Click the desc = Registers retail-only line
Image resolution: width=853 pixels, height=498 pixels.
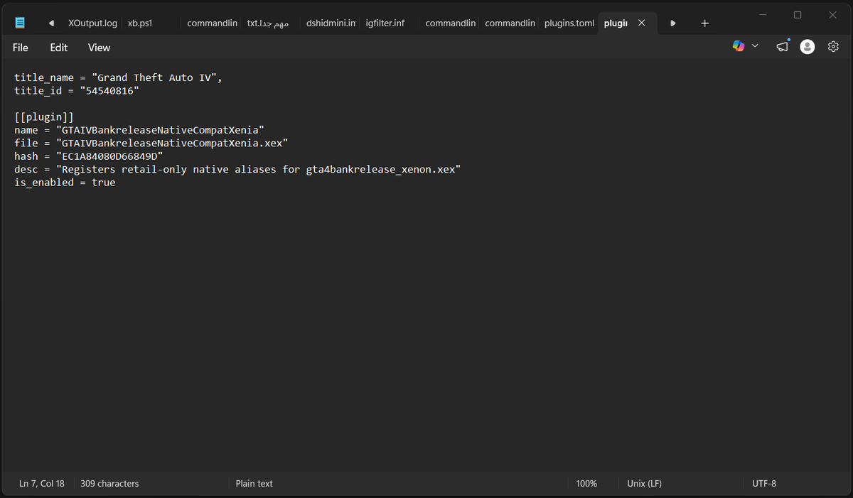coord(237,169)
